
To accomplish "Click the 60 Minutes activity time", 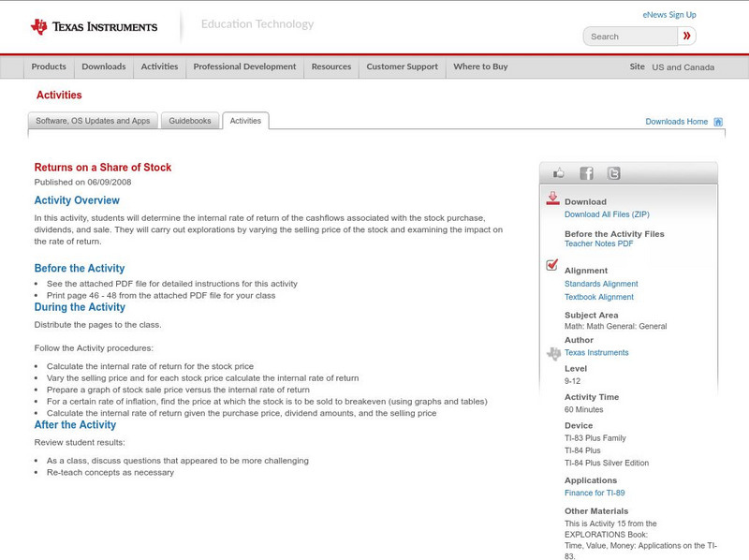I will point(583,410).
